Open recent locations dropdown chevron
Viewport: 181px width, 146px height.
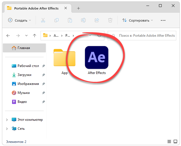pos(26,36)
